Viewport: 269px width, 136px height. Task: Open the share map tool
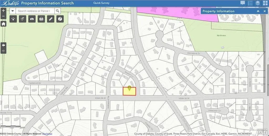[x=13, y=19]
